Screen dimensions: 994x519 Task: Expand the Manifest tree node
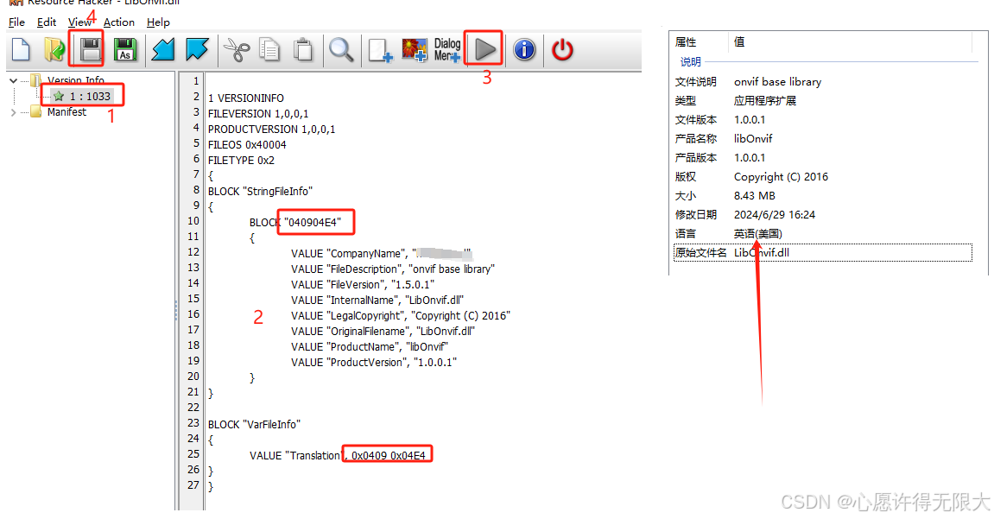point(13,112)
